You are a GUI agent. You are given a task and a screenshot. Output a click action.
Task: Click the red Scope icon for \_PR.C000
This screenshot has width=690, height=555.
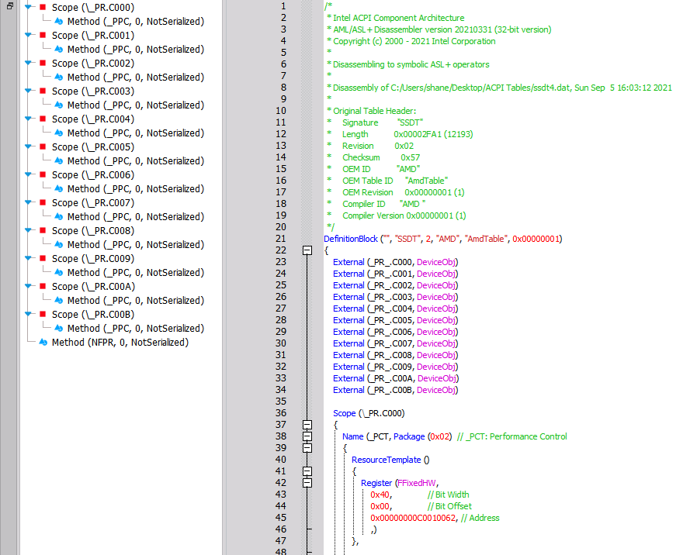click(x=43, y=8)
